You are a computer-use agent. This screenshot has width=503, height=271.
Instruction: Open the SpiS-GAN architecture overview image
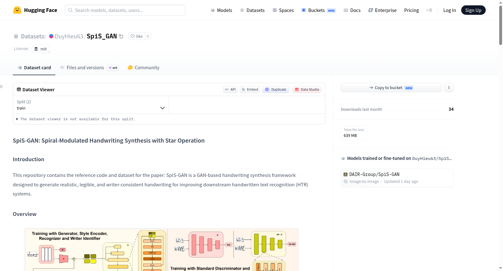(162, 250)
